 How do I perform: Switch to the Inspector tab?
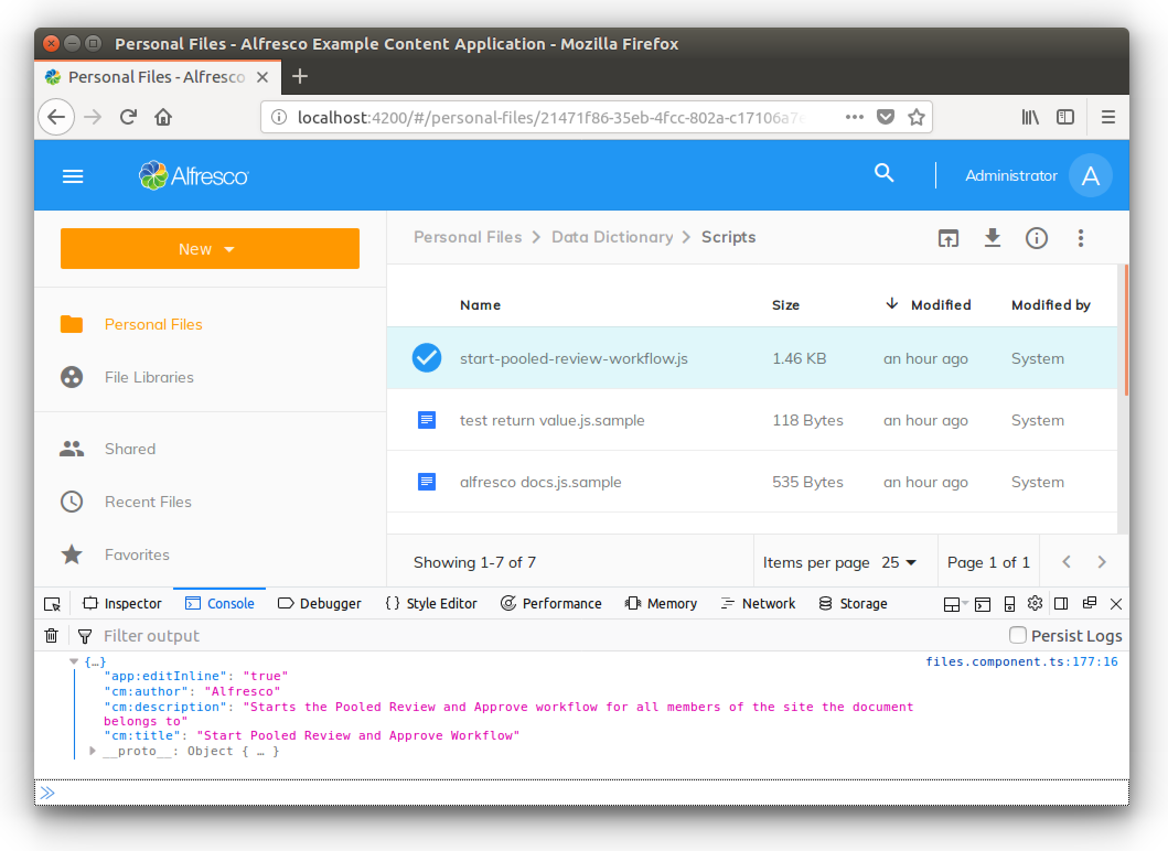122,604
